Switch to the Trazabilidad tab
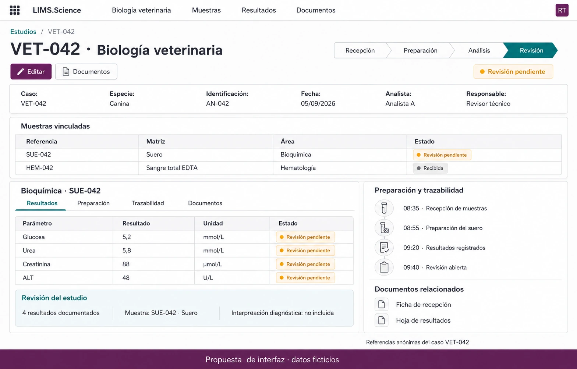The image size is (577, 369). 148,203
